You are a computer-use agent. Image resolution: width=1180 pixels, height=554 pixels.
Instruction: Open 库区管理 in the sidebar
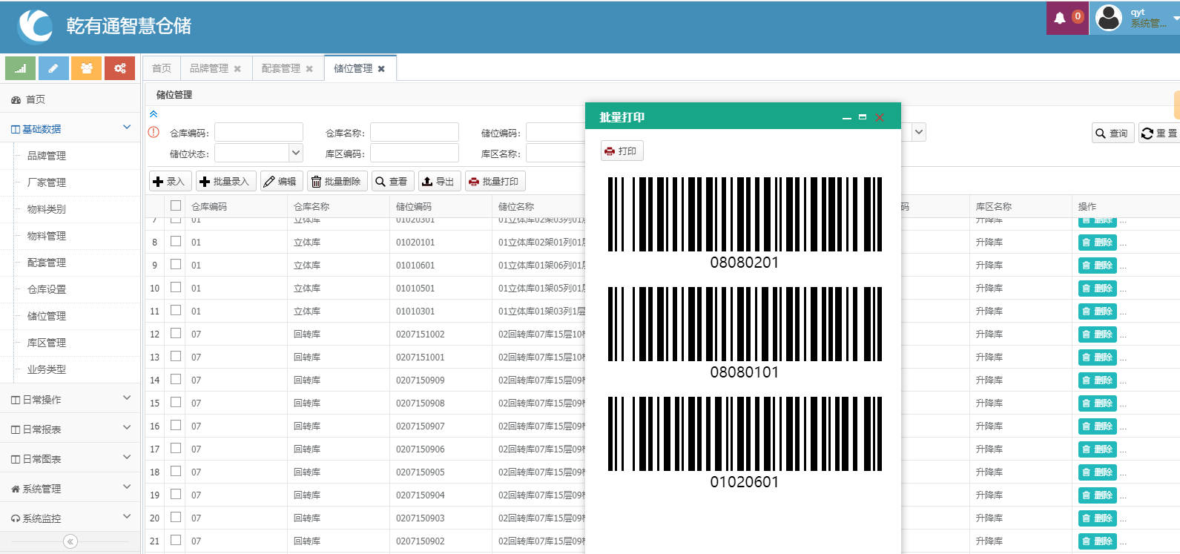click(x=47, y=343)
